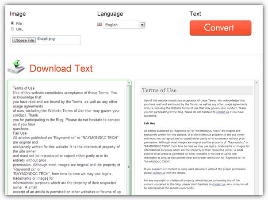268x200 pixels.
Task: Select the URL radio button
Action: [x=12, y=29]
